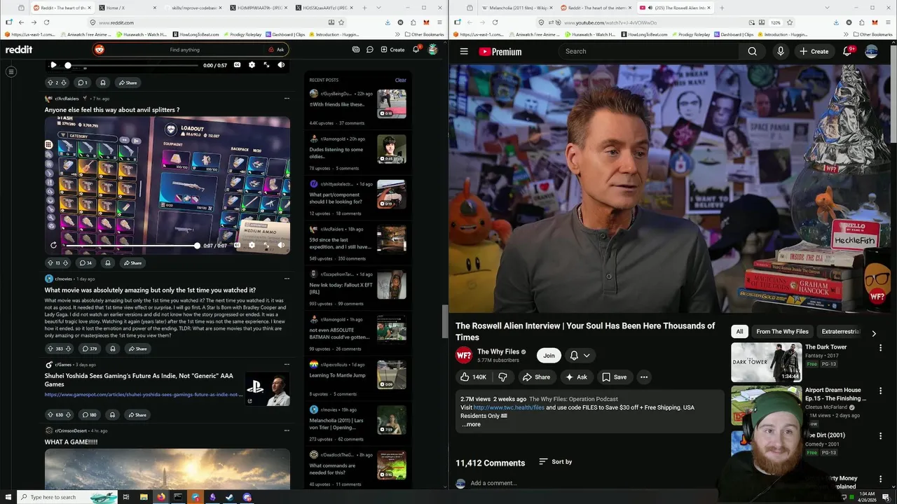Click Reddit 'Find anything' search field
Image resolution: width=897 pixels, height=504 pixels.
[184, 50]
